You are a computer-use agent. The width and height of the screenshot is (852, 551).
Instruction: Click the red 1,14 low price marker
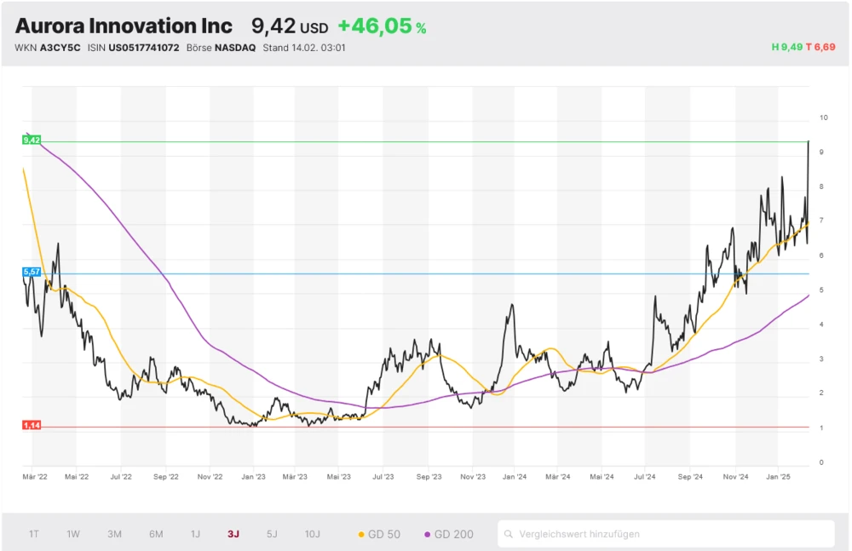pyautogui.click(x=32, y=424)
